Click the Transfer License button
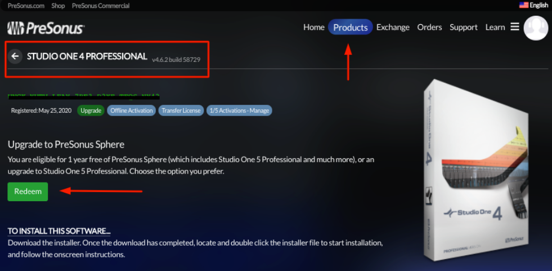The height and width of the screenshot is (271, 552). (x=181, y=110)
